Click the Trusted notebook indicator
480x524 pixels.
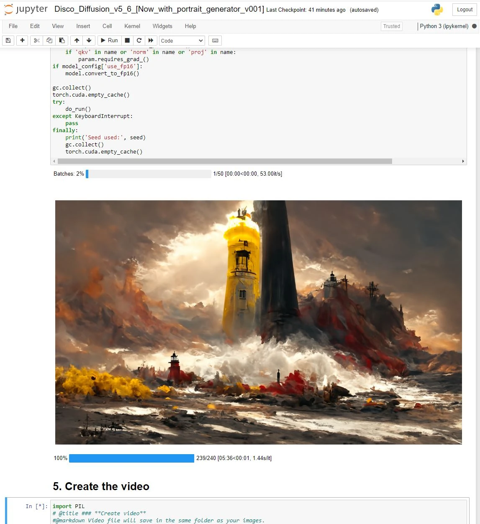[392, 26]
